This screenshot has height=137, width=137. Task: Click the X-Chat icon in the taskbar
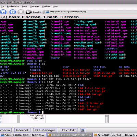pyautogui.click(x=95, y=135)
